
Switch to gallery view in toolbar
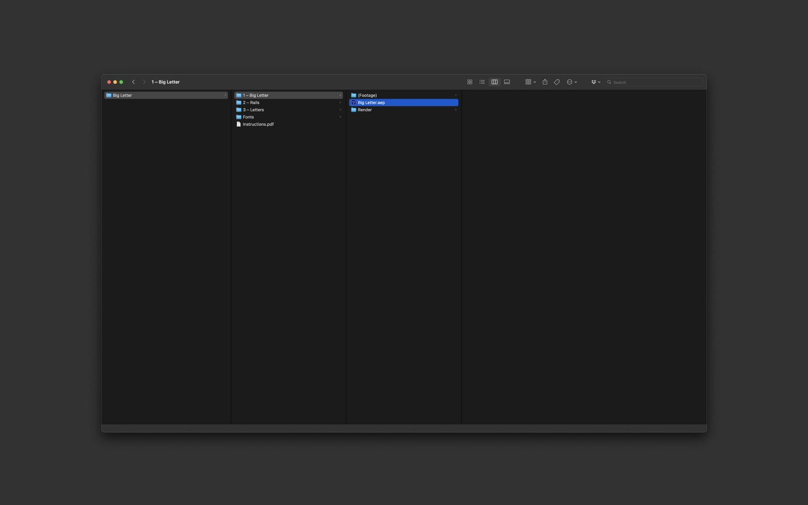(507, 82)
